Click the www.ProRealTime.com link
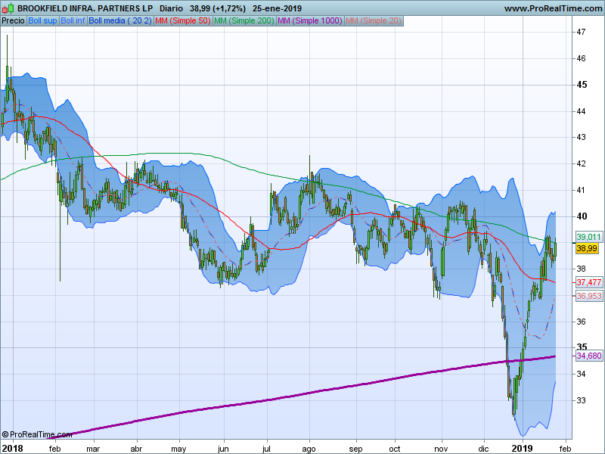The width and height of the screenshot is (605, 454). coord(553,8)
